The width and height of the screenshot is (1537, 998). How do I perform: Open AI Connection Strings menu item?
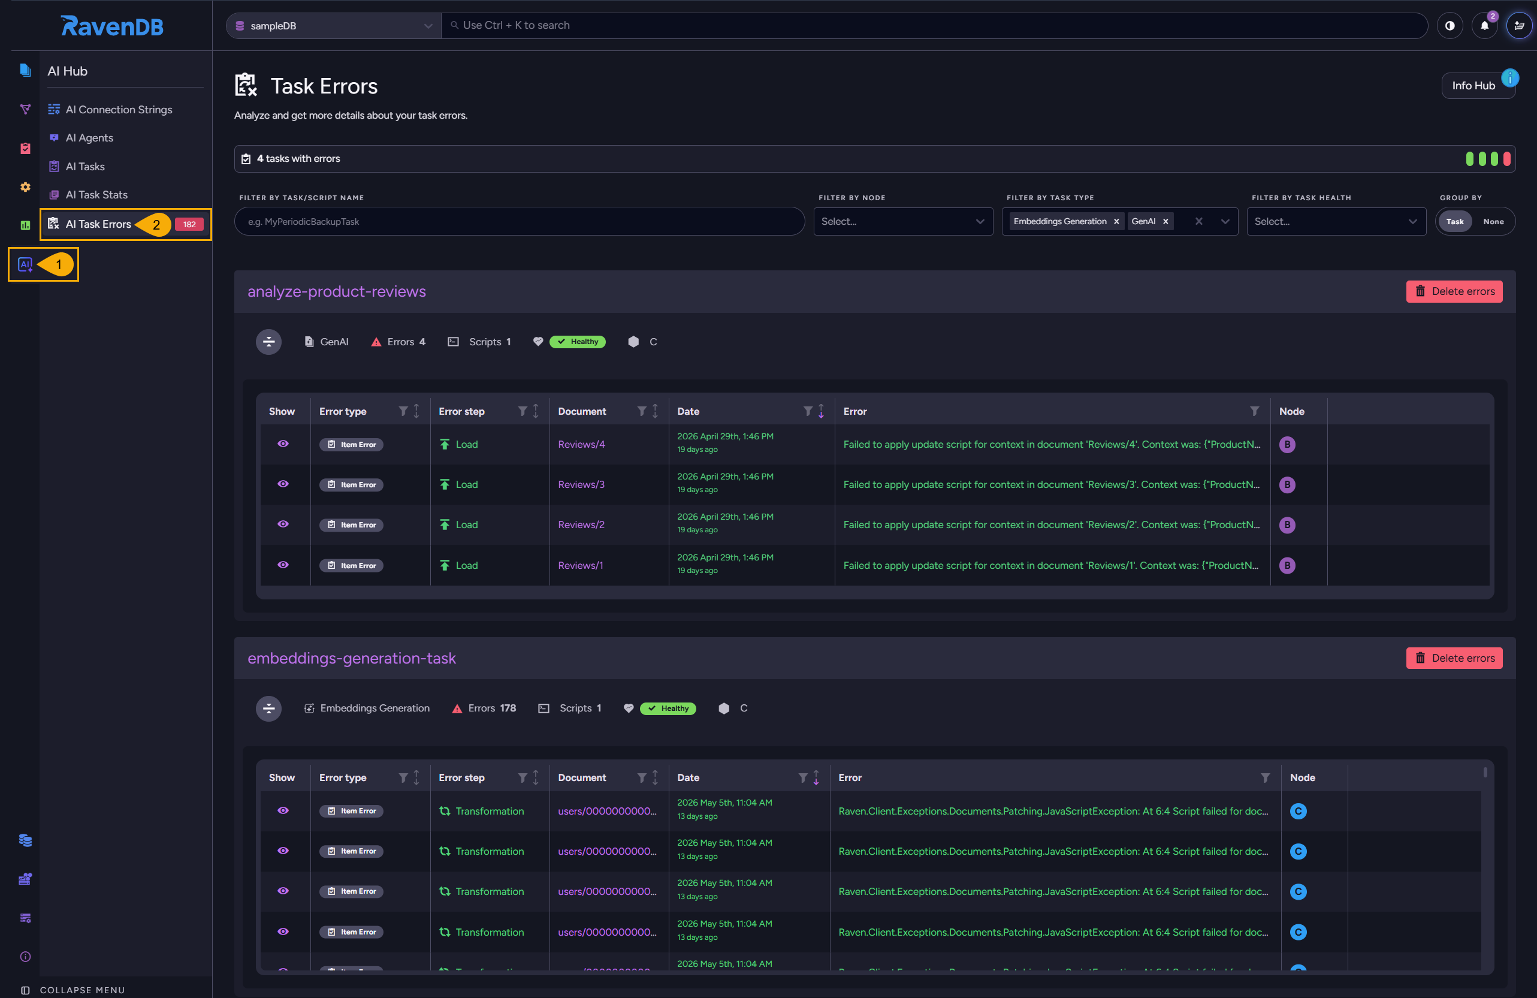tap(119, 110)
